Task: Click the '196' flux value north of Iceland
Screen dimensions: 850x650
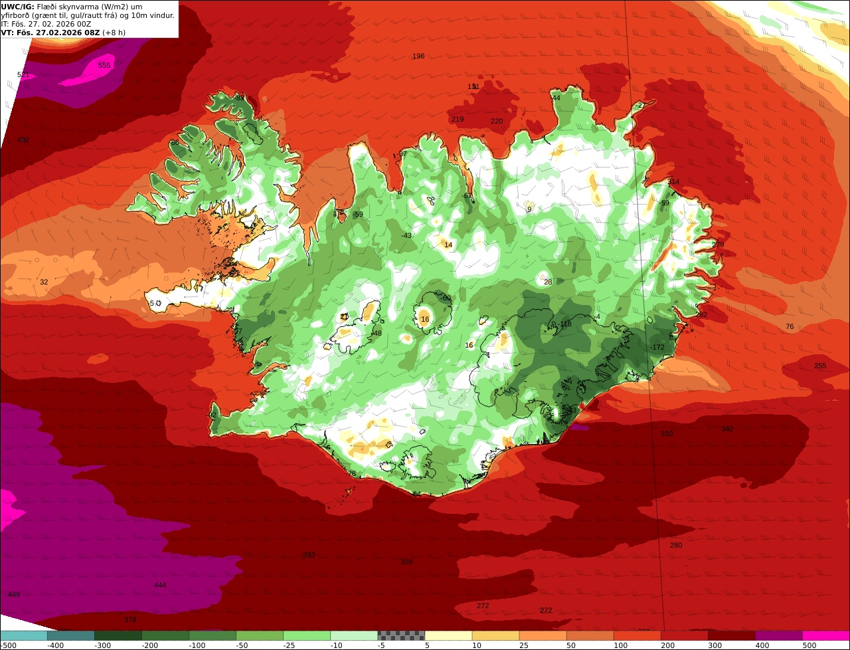Action: coord(418,56)
